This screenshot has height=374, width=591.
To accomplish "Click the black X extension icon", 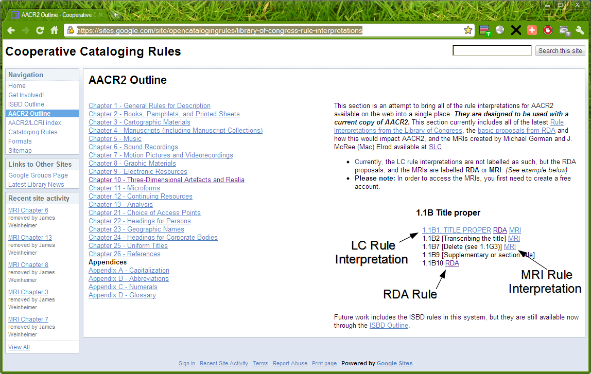I will (516, 30).
